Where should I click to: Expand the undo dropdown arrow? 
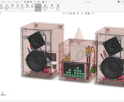click(x=53, y=2)
